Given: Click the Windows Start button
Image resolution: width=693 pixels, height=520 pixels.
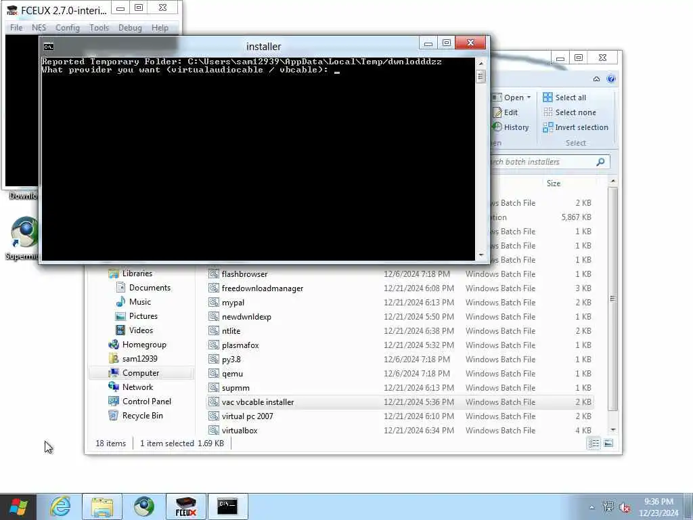Looking at the screenshot, I should point(18,506).
